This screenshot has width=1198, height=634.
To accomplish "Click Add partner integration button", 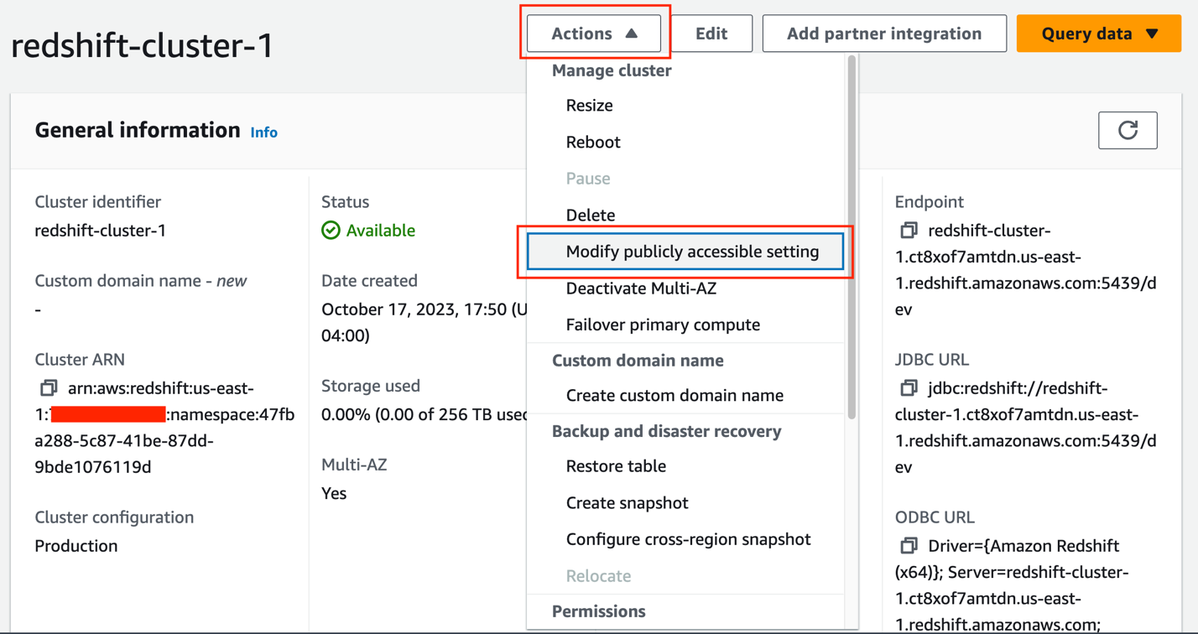I will (x=884, y=34).
